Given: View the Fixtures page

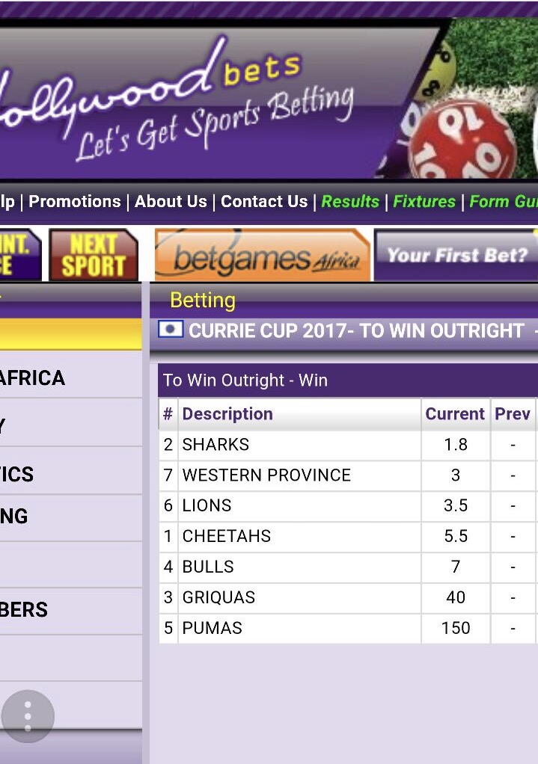Looking at the screenshot, I should click(424, 201).
